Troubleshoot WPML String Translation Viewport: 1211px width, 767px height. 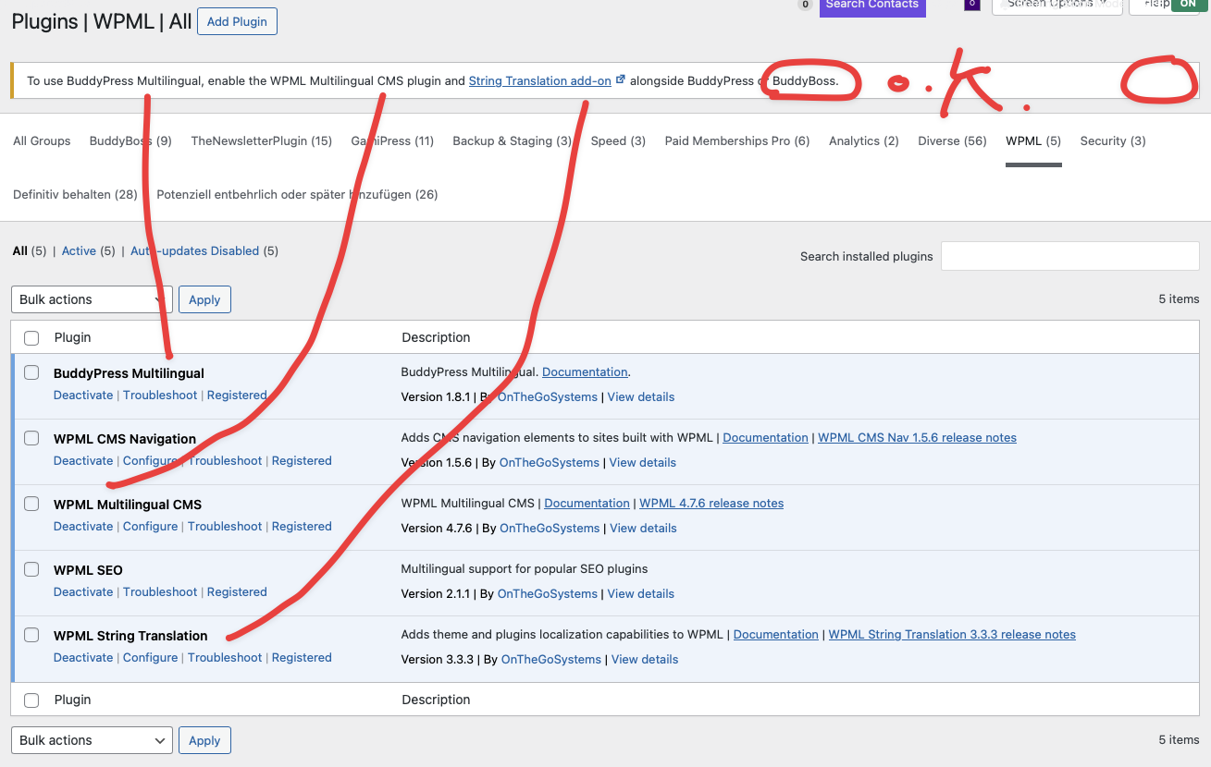(x=225, y=657)
